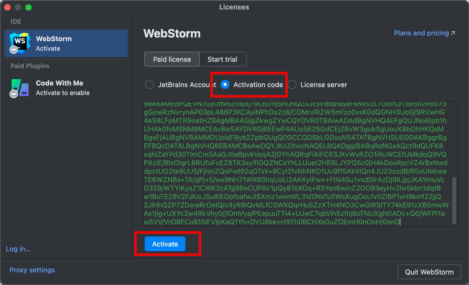The image size is (469, 285).
Task: Click inside the activation code text area
Action: coord(296,164)
